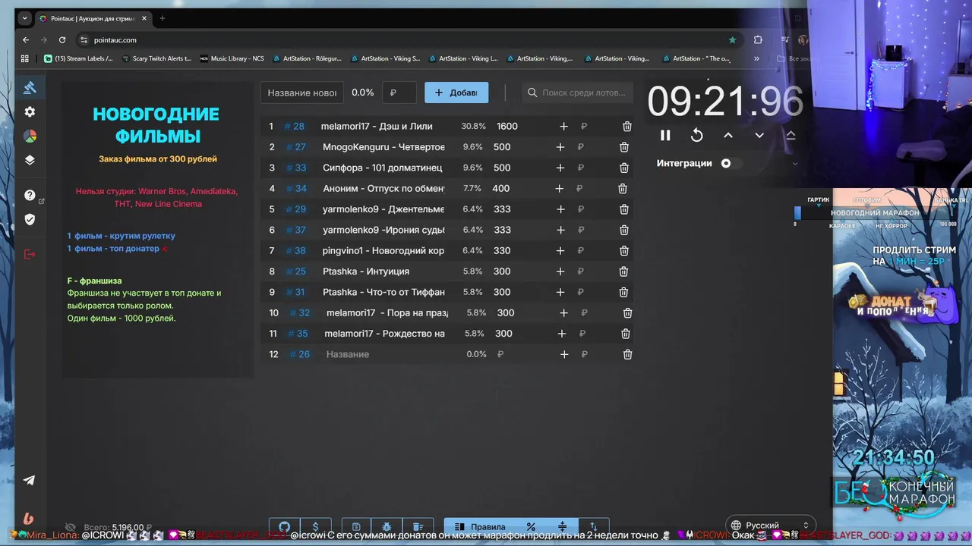972x546 pixels.
Task: Click the Поиск среди лотов search field
Action: (x=579, y=93)
